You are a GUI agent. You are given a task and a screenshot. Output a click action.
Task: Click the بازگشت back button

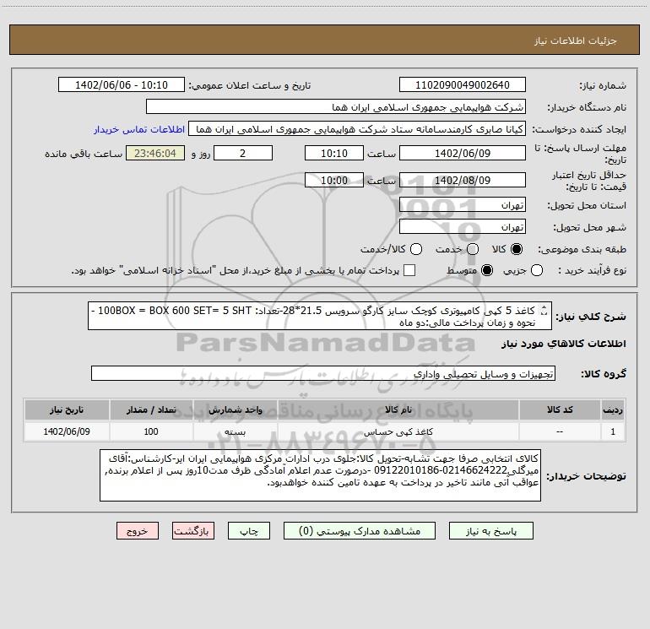pyautogui.click(x=193, y=531)
